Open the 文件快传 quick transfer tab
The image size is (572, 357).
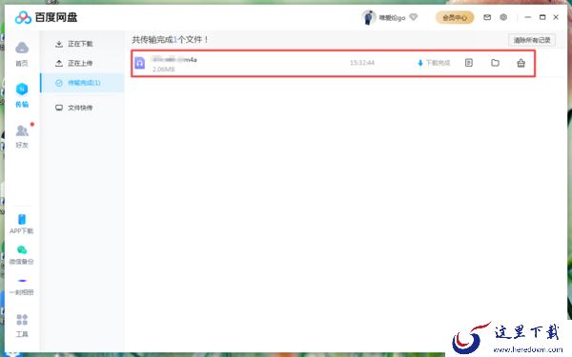82,108
